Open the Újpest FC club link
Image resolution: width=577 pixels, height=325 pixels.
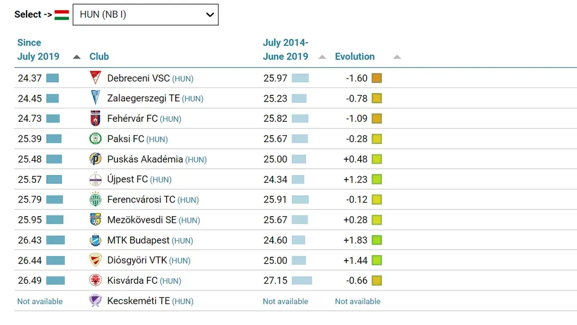[x=127, y=179]
